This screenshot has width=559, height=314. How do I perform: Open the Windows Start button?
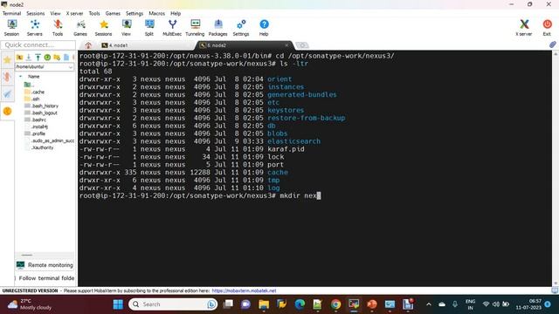click(118, 304)
